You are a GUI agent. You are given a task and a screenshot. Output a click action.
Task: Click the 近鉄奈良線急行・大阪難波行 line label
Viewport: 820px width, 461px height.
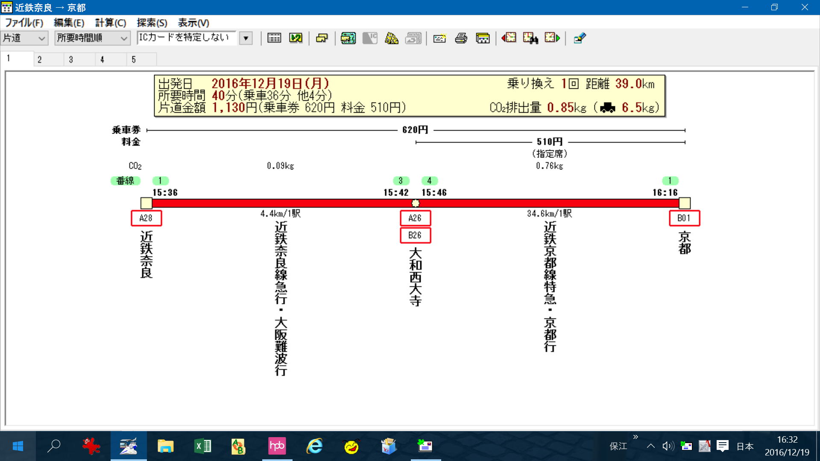[281, 298]
